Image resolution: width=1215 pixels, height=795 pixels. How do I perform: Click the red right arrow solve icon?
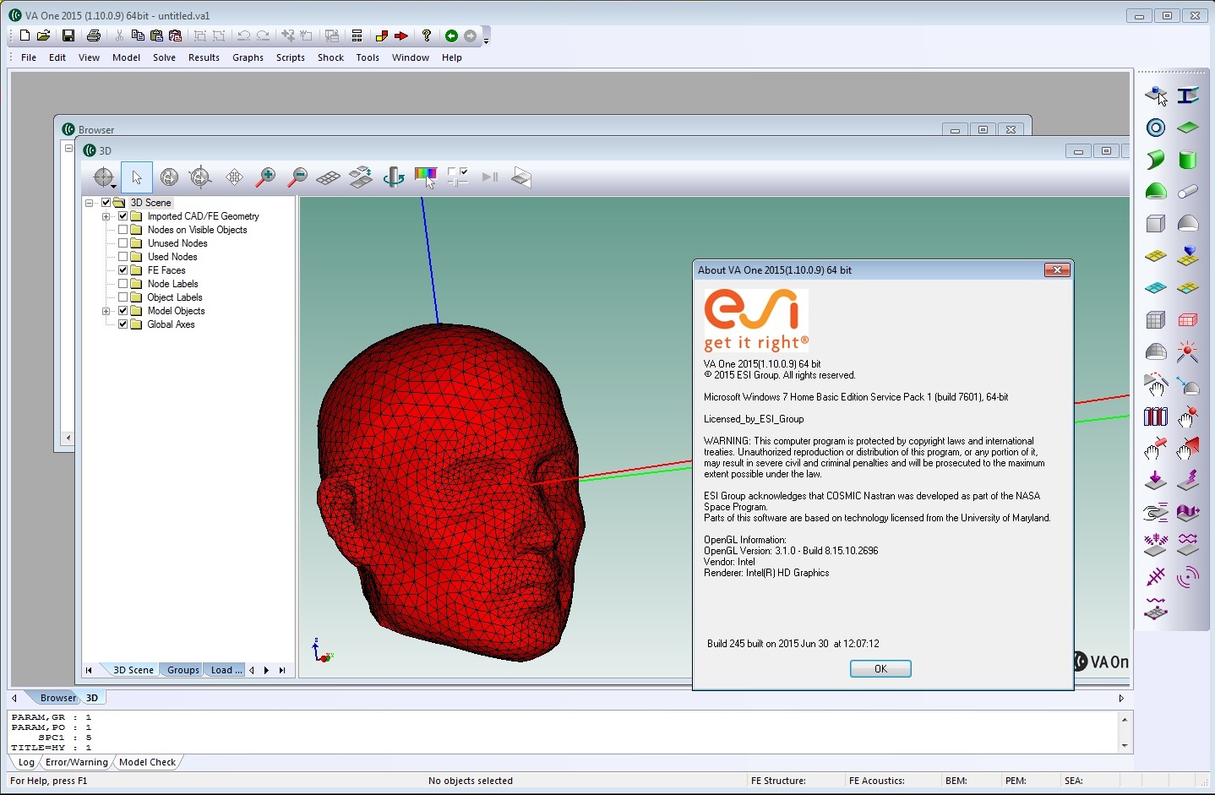tap(401, 35)
